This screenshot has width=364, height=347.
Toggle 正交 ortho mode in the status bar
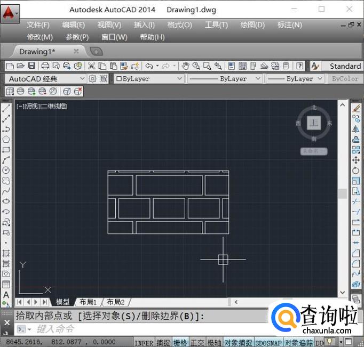point(197,342)
